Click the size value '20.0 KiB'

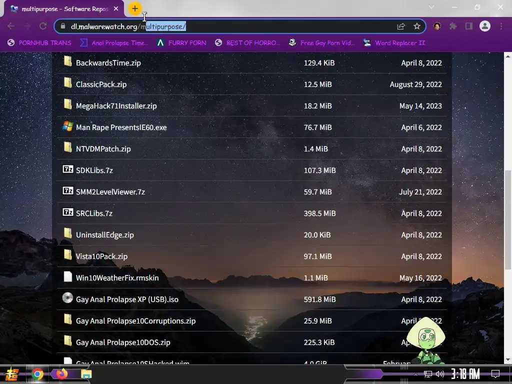[x=317, y=235]
